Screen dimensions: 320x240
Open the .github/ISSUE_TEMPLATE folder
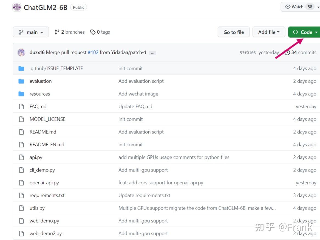(56, 68)
